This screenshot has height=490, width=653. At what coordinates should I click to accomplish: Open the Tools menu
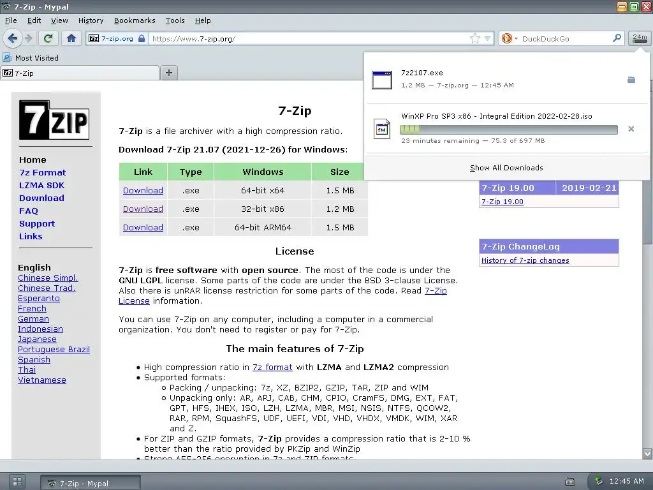tap(175, 20)
